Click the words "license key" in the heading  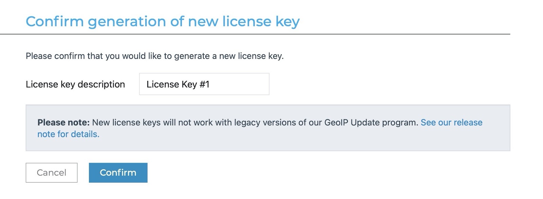tap(261, 21)
